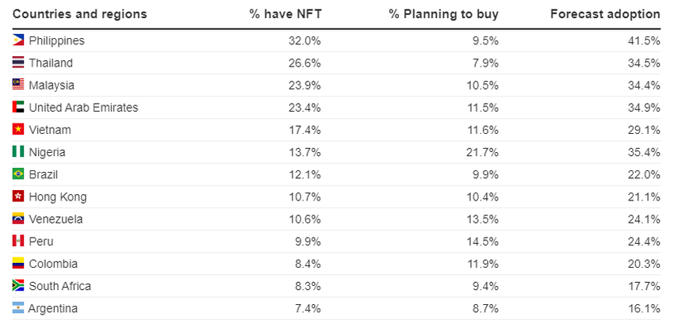
Task: Click the Colombia flag icon
Action: [18, 263]
